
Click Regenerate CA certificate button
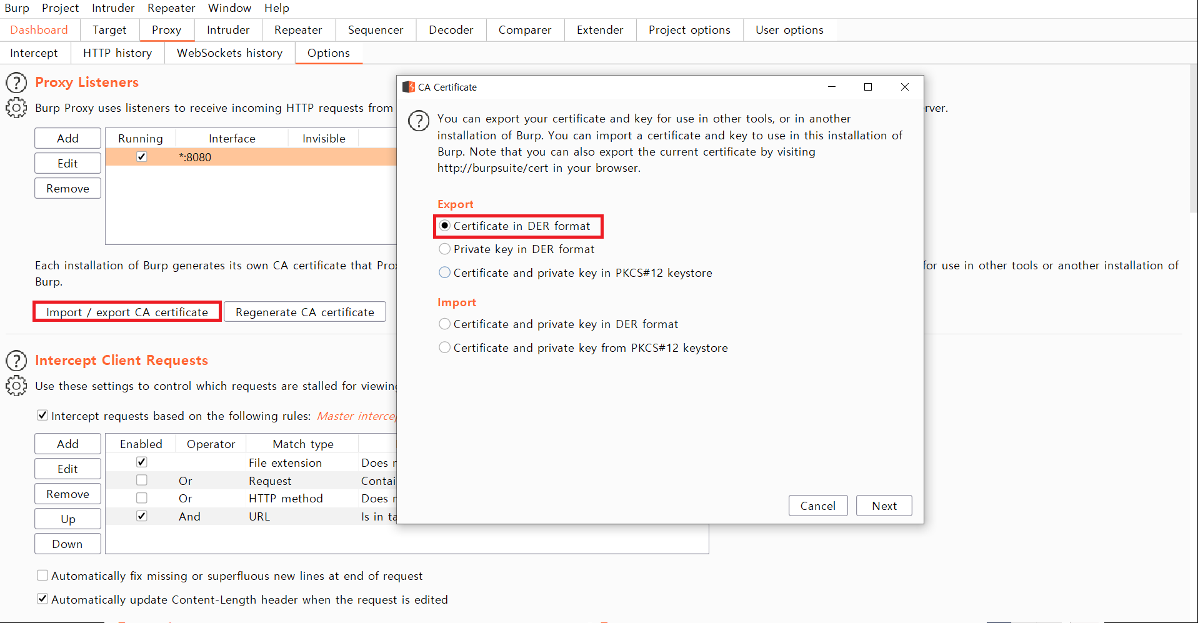(x=305, y=312)
